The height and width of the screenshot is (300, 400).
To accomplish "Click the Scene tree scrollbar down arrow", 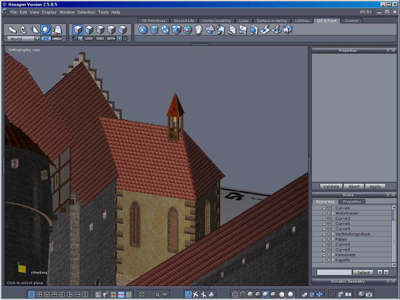I will 394,265.
